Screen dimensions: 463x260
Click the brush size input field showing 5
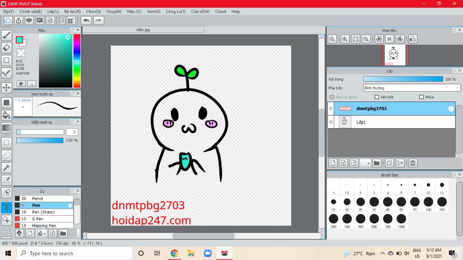tap(72, 132)
